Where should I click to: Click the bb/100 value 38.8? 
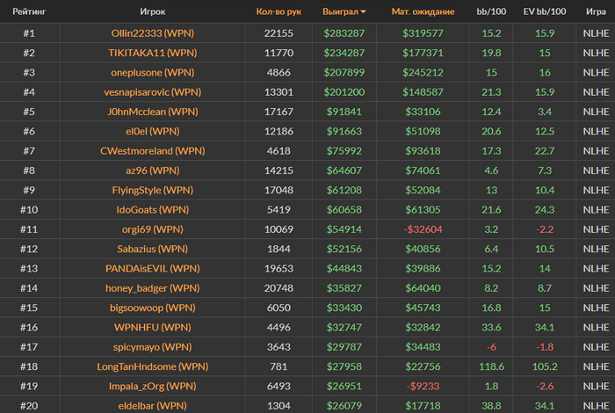click(x=491, y=406)
